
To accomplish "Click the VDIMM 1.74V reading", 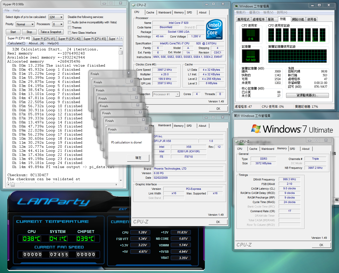I will tap(181, 245).
